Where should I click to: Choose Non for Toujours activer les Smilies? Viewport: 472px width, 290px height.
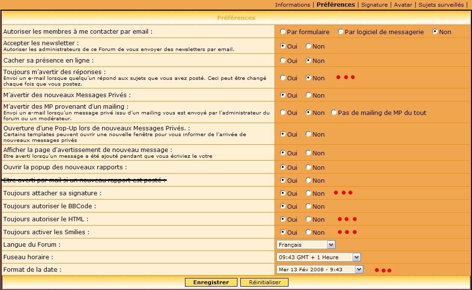tap(308, 232)
